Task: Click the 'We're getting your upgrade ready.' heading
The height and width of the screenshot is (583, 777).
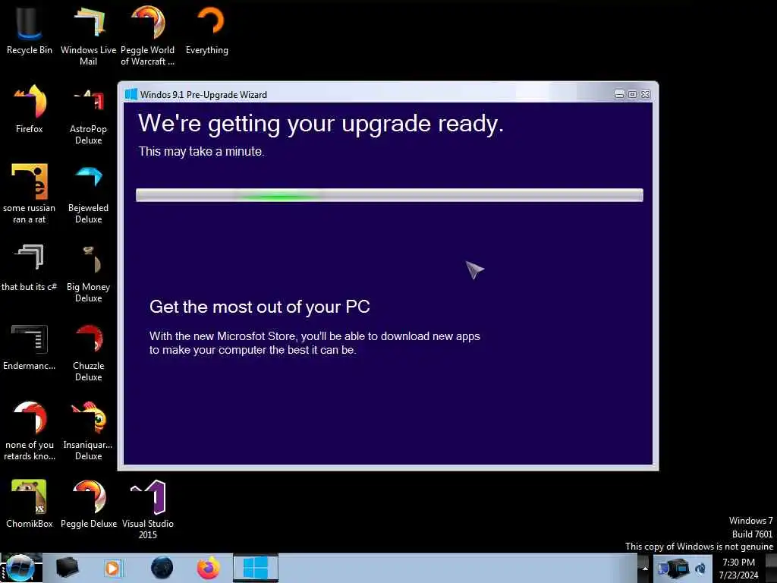Action: coord(321,124)
